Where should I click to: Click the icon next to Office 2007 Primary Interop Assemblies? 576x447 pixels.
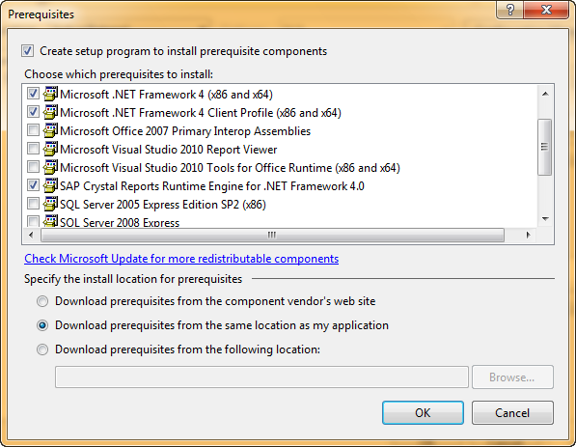pos(50,130)
